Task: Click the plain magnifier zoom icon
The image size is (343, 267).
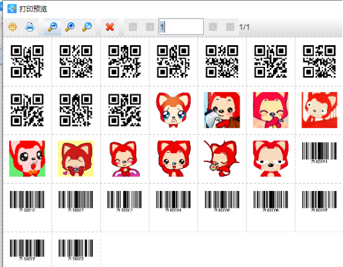Action: click(x=87, y=27)
